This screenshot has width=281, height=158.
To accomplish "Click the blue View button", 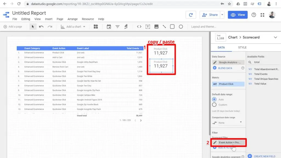I will pos(238,15).
